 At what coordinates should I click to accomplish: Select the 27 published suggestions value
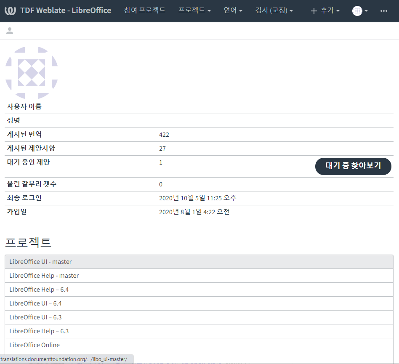pos(162,149)
